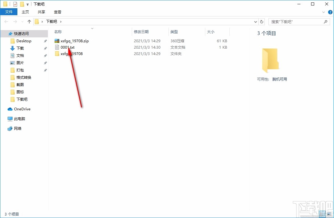Expand the ribbon with the chevron
This screenshot has height=218, width=334.
pyautogui.click(x=324, y=12)
